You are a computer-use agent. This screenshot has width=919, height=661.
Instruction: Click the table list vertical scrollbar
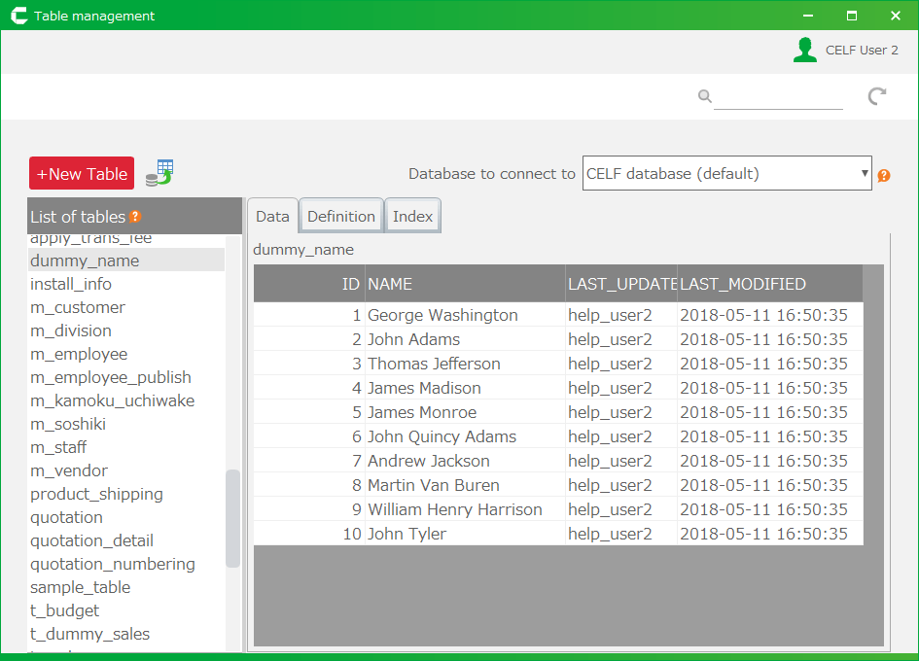click(x=232, y=517)
